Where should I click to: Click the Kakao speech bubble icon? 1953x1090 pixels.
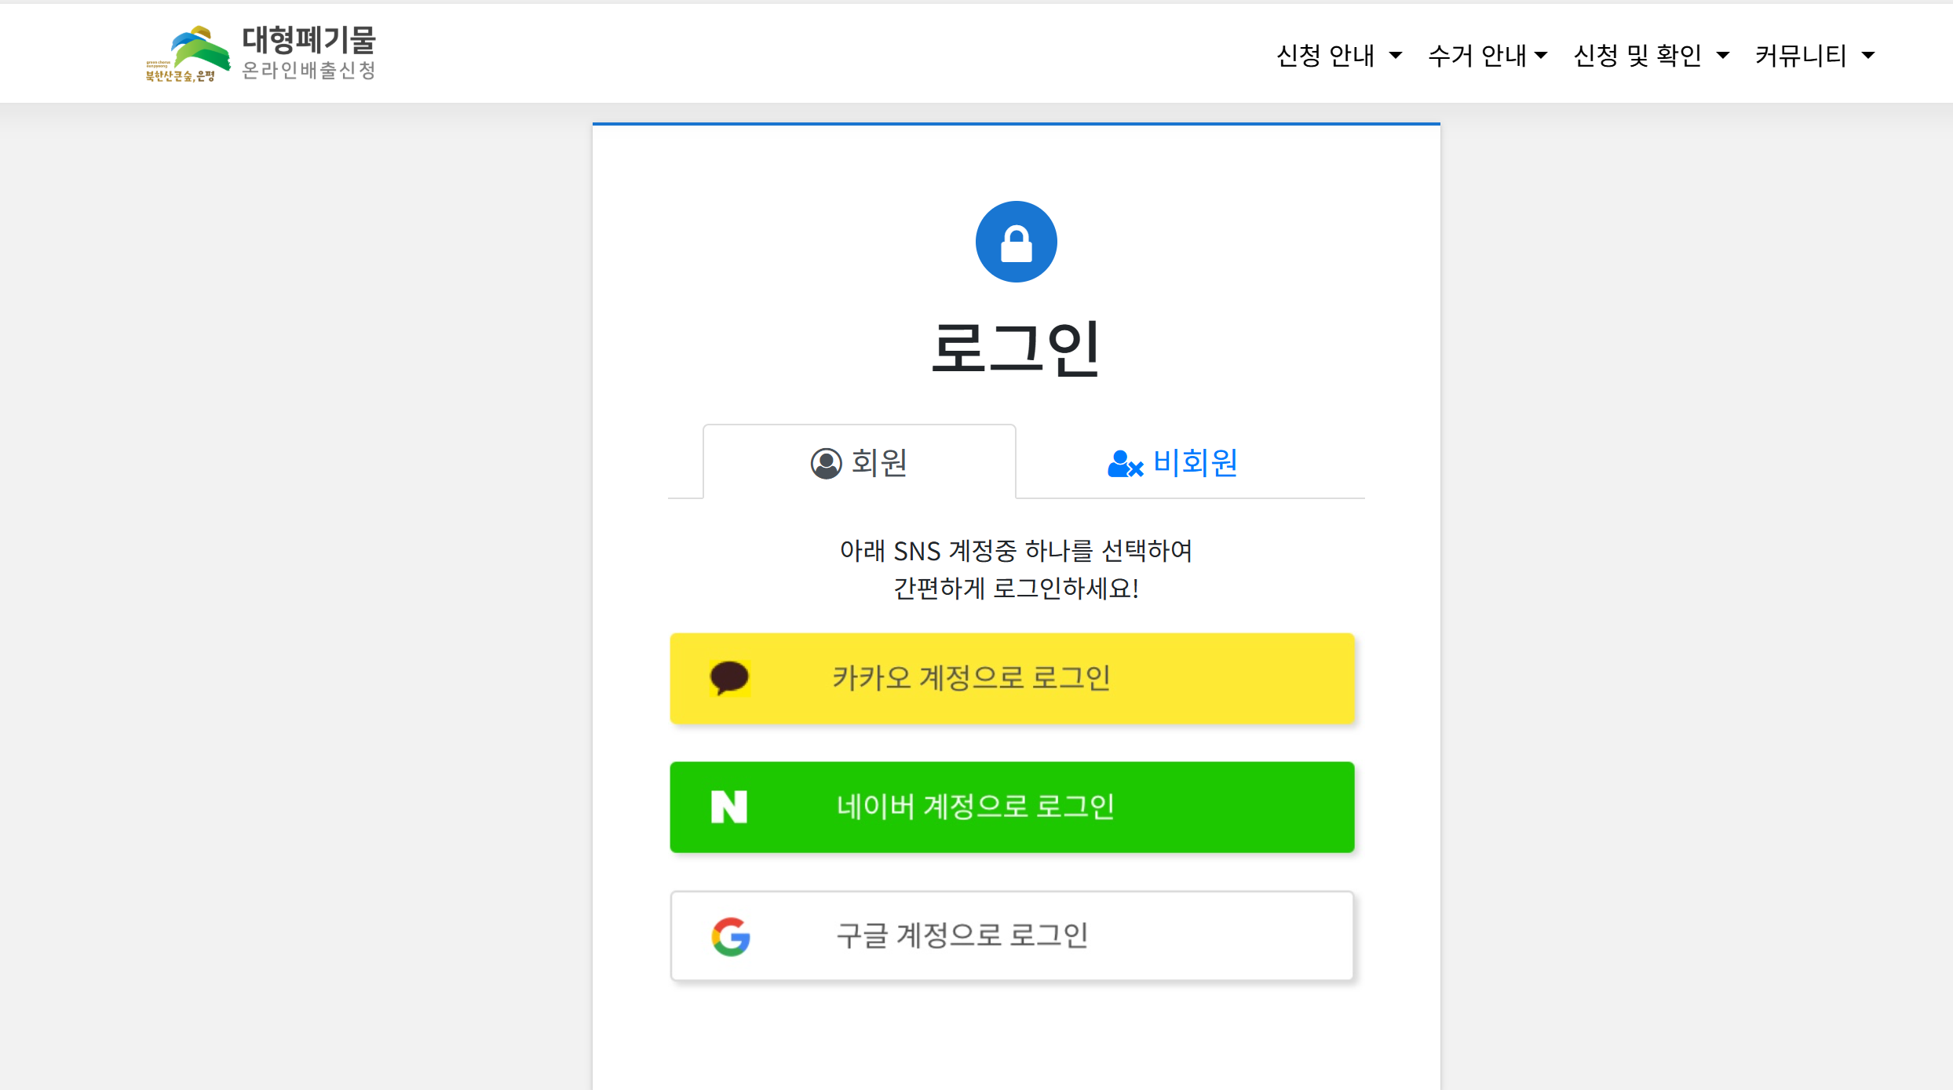click(729, 678)
